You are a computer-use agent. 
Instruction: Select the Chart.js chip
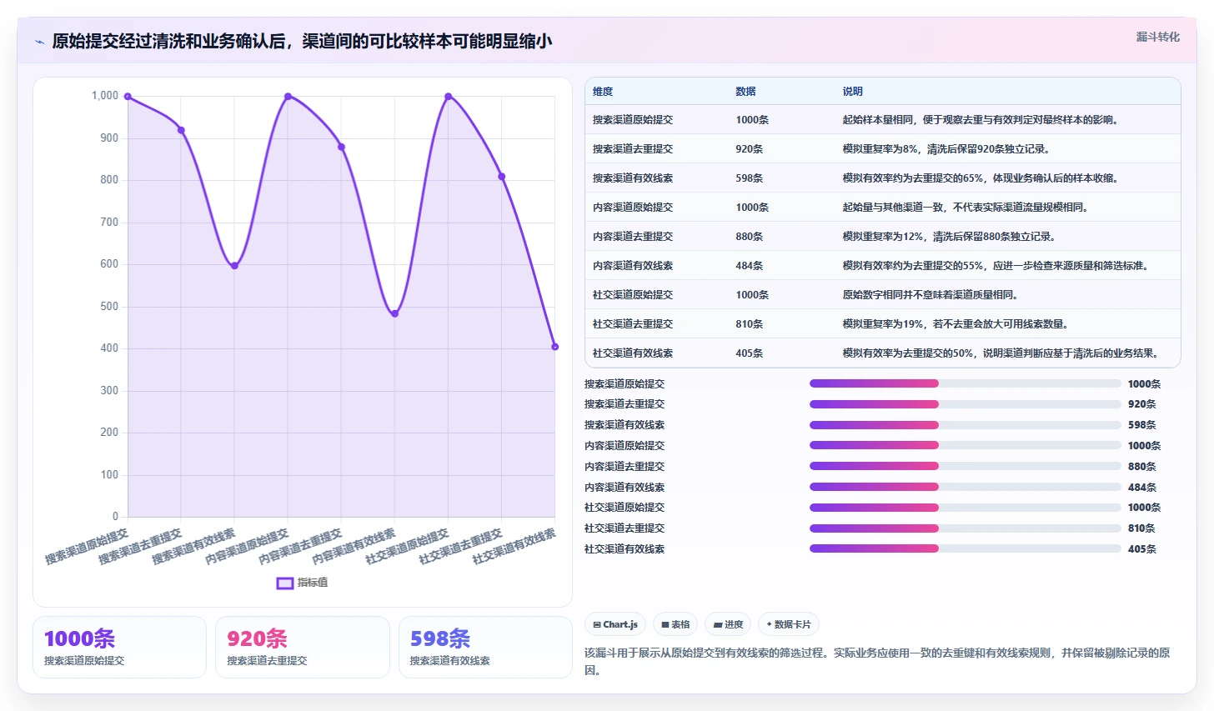[615, 624]
